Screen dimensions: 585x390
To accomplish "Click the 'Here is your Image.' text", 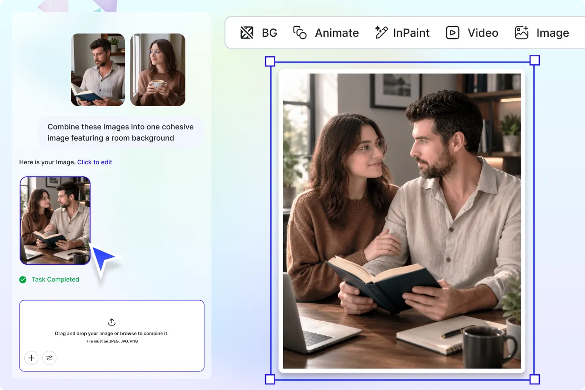I will pos(47,162).
